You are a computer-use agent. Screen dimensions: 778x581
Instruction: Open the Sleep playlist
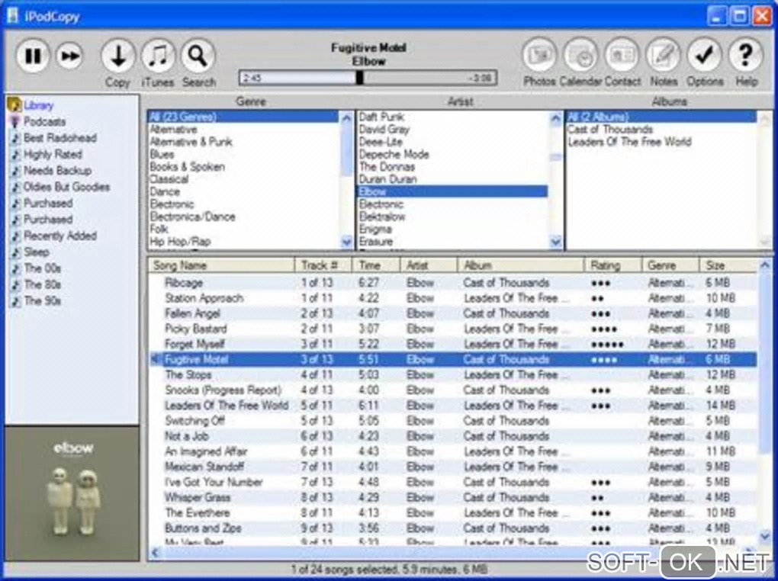(x=36, y=252)
